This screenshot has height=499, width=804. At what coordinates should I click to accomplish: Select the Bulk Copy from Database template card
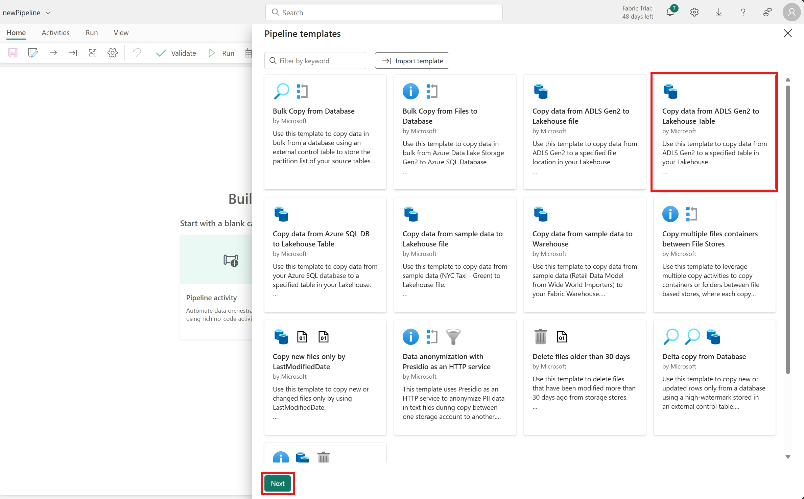tap(325, 132)
